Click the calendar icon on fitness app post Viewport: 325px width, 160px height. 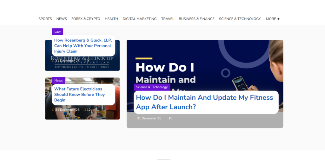tap(135, 118)
